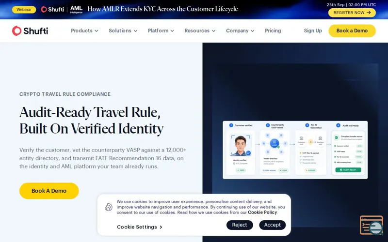Click the step 4 circle beside Audit trail ready
The image size is (388, 242).
[x=338, y=125]
